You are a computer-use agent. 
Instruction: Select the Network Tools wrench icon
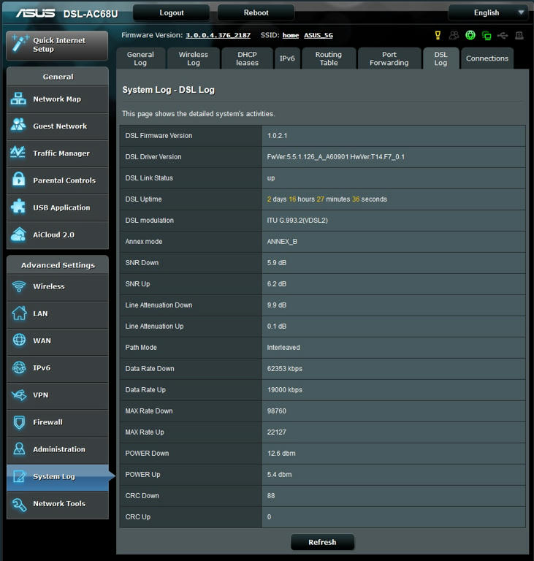point(19,504)
